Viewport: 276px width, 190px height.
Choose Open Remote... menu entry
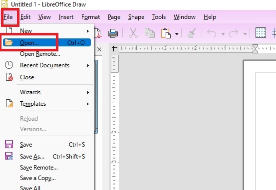(47, 54)
